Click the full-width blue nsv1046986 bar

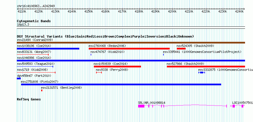point(131,61)
